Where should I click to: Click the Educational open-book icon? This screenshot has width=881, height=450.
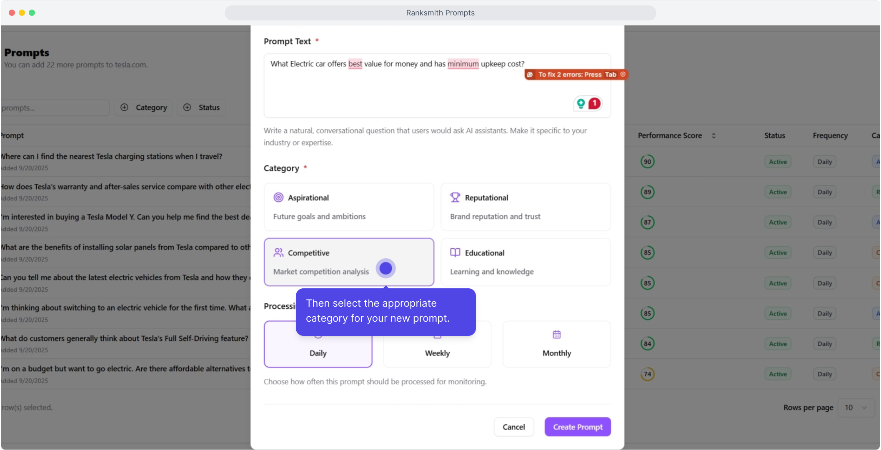pyautogui.click(x=455, y=252)
